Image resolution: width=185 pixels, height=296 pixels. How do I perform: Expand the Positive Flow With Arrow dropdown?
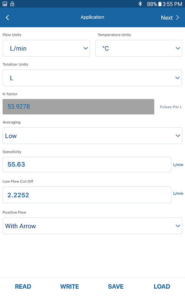92,226
